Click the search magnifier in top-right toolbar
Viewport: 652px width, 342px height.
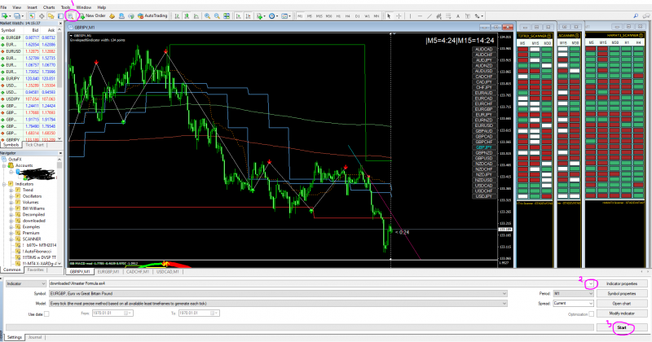[x=637, y=15]
